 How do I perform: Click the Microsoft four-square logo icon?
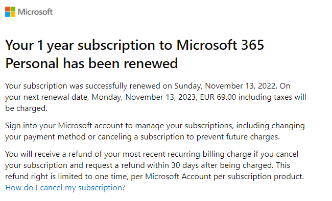click(10, 12)
